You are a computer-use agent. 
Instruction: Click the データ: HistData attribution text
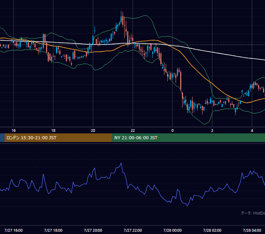click(253, 213)
